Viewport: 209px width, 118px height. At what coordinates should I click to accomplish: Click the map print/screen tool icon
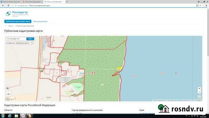pyautogui.click(x=8, y=88)
